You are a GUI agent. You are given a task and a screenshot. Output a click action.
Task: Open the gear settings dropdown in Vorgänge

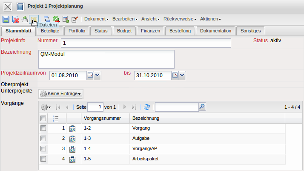click(46, 107)
